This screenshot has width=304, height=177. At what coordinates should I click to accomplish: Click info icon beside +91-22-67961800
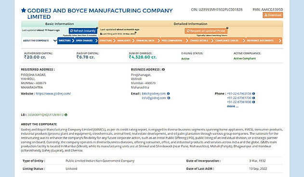tap(253, 102)
